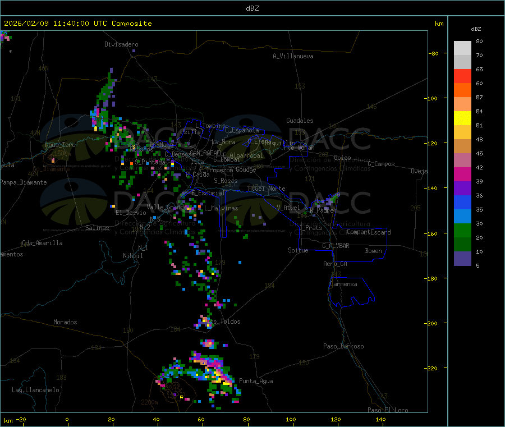
Task: Click the Soitue location label
Action: coord(299,250)
